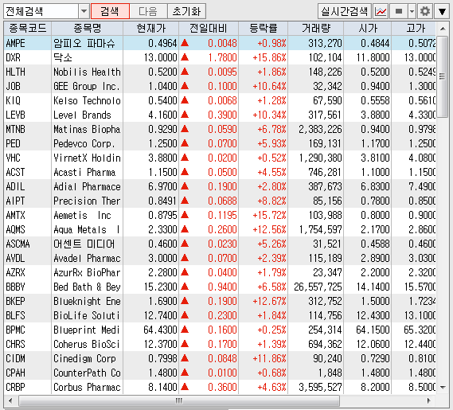
Task: Sort by 현재가 column header
Action: click(150, 29)
